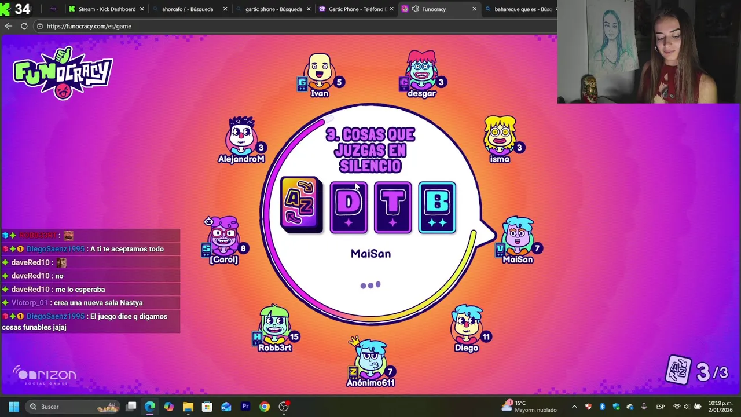Click the shuffle A-Z letter card

301,204
